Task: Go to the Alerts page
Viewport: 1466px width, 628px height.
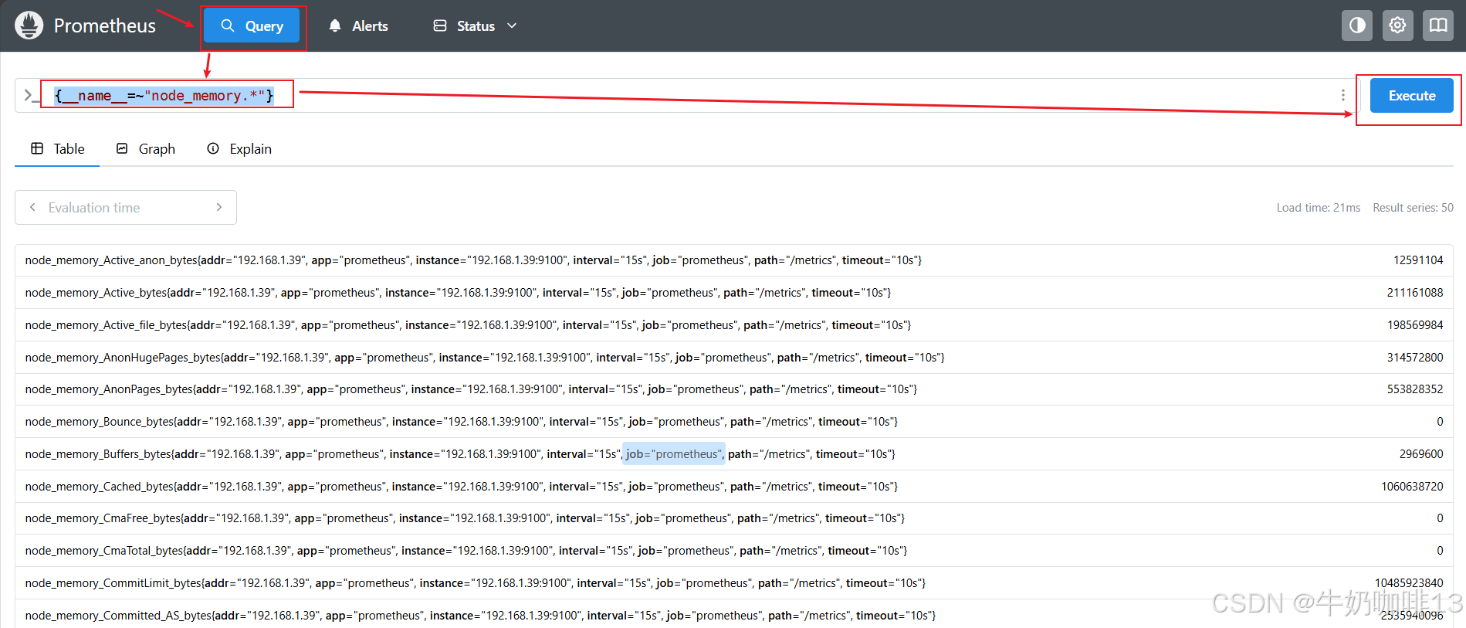Action: pos(358,25)
